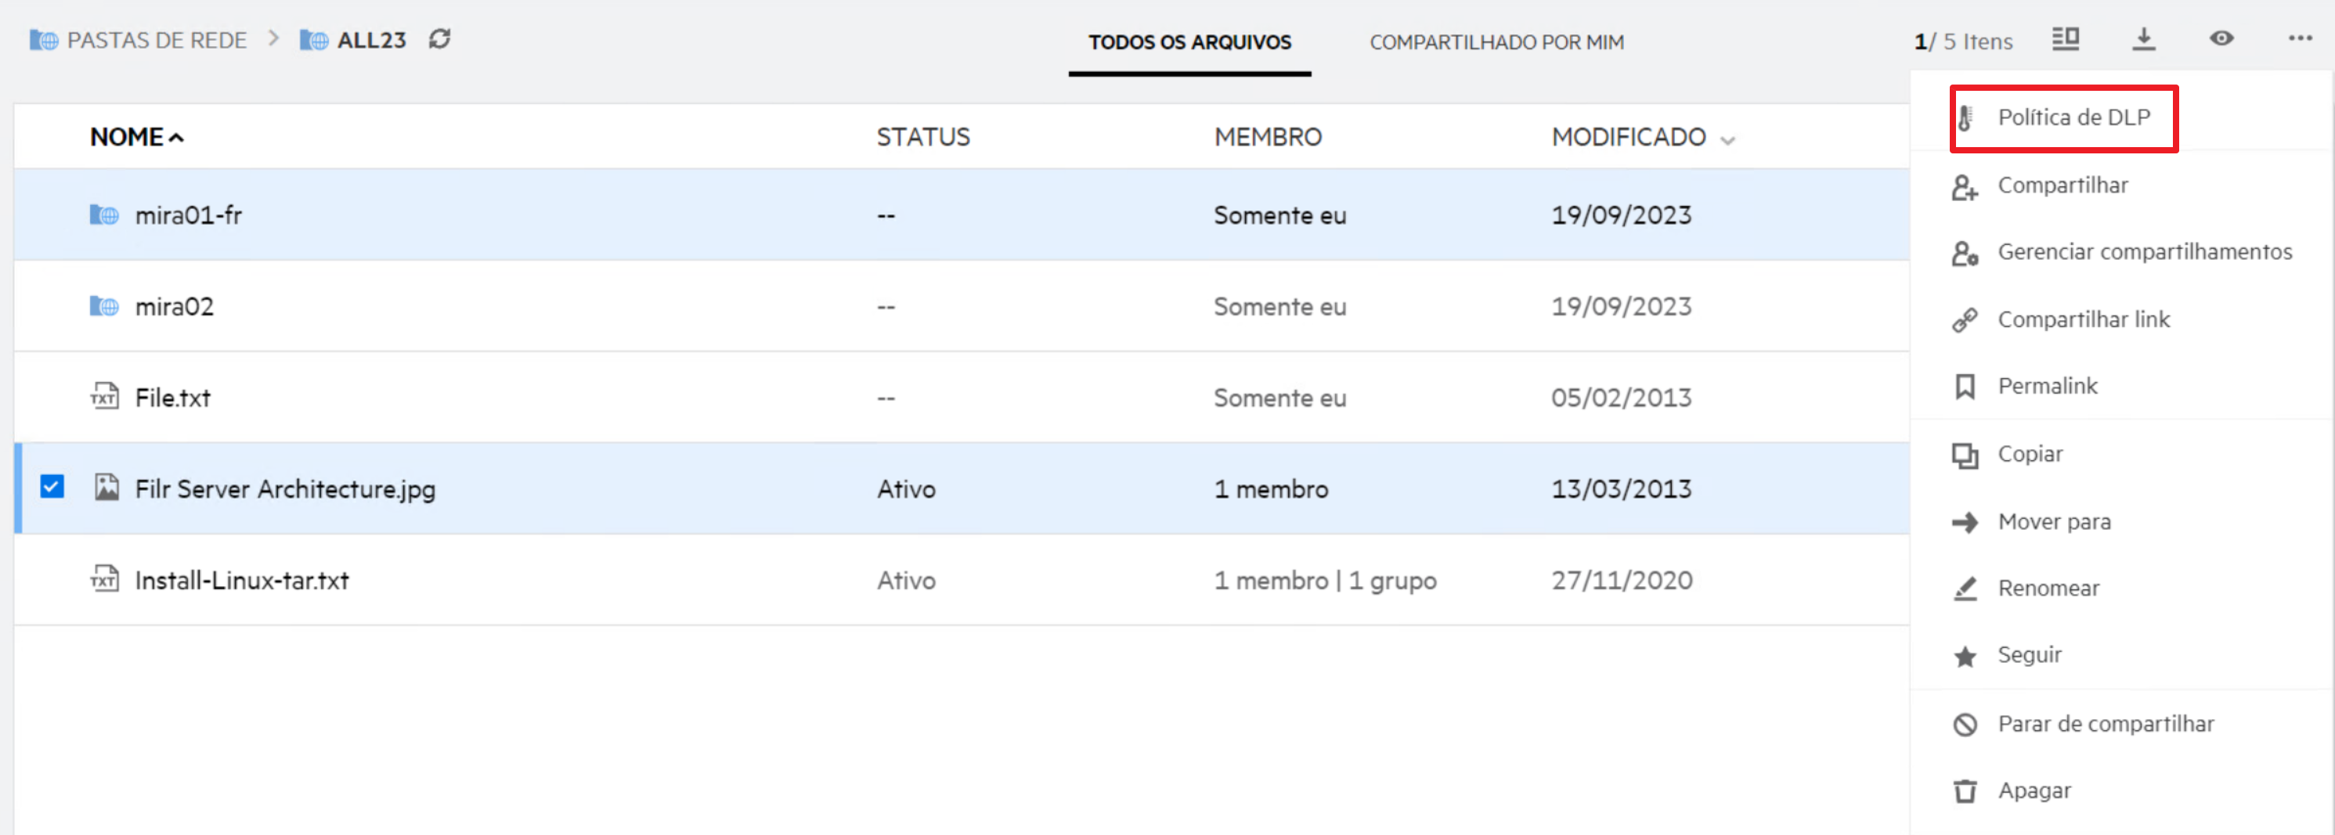Click the download icon in the top toolbar
This screenshot has width=2335, height=835.
click(2143, 39)
